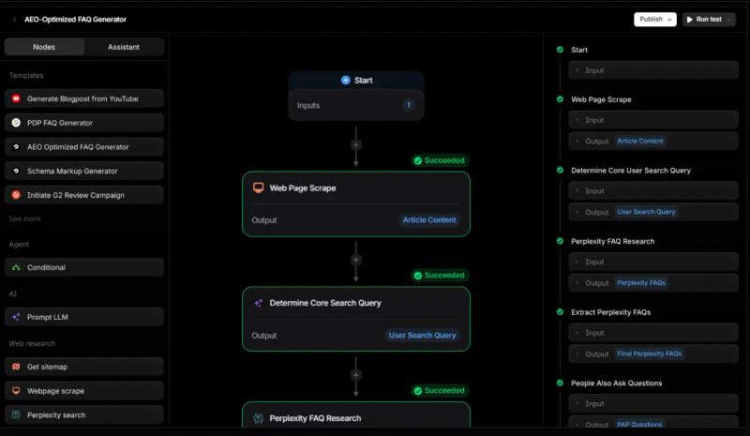Click green check beside Perplexity FAQ Research result
The image size is (750, 436).
[560, 241]
